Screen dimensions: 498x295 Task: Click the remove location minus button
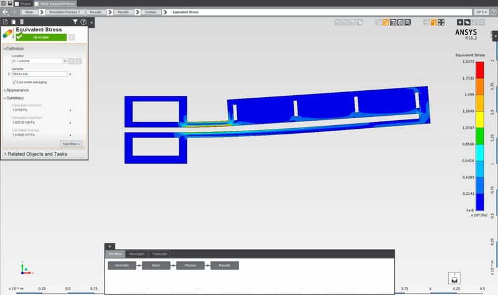79,61
